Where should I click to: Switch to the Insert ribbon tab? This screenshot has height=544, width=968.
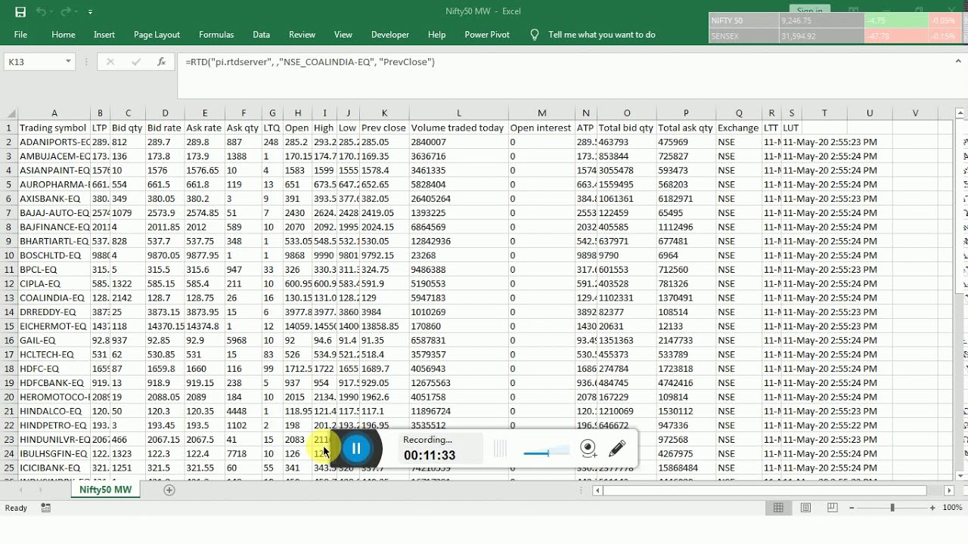pyautogui.click(x=104, y=35)
